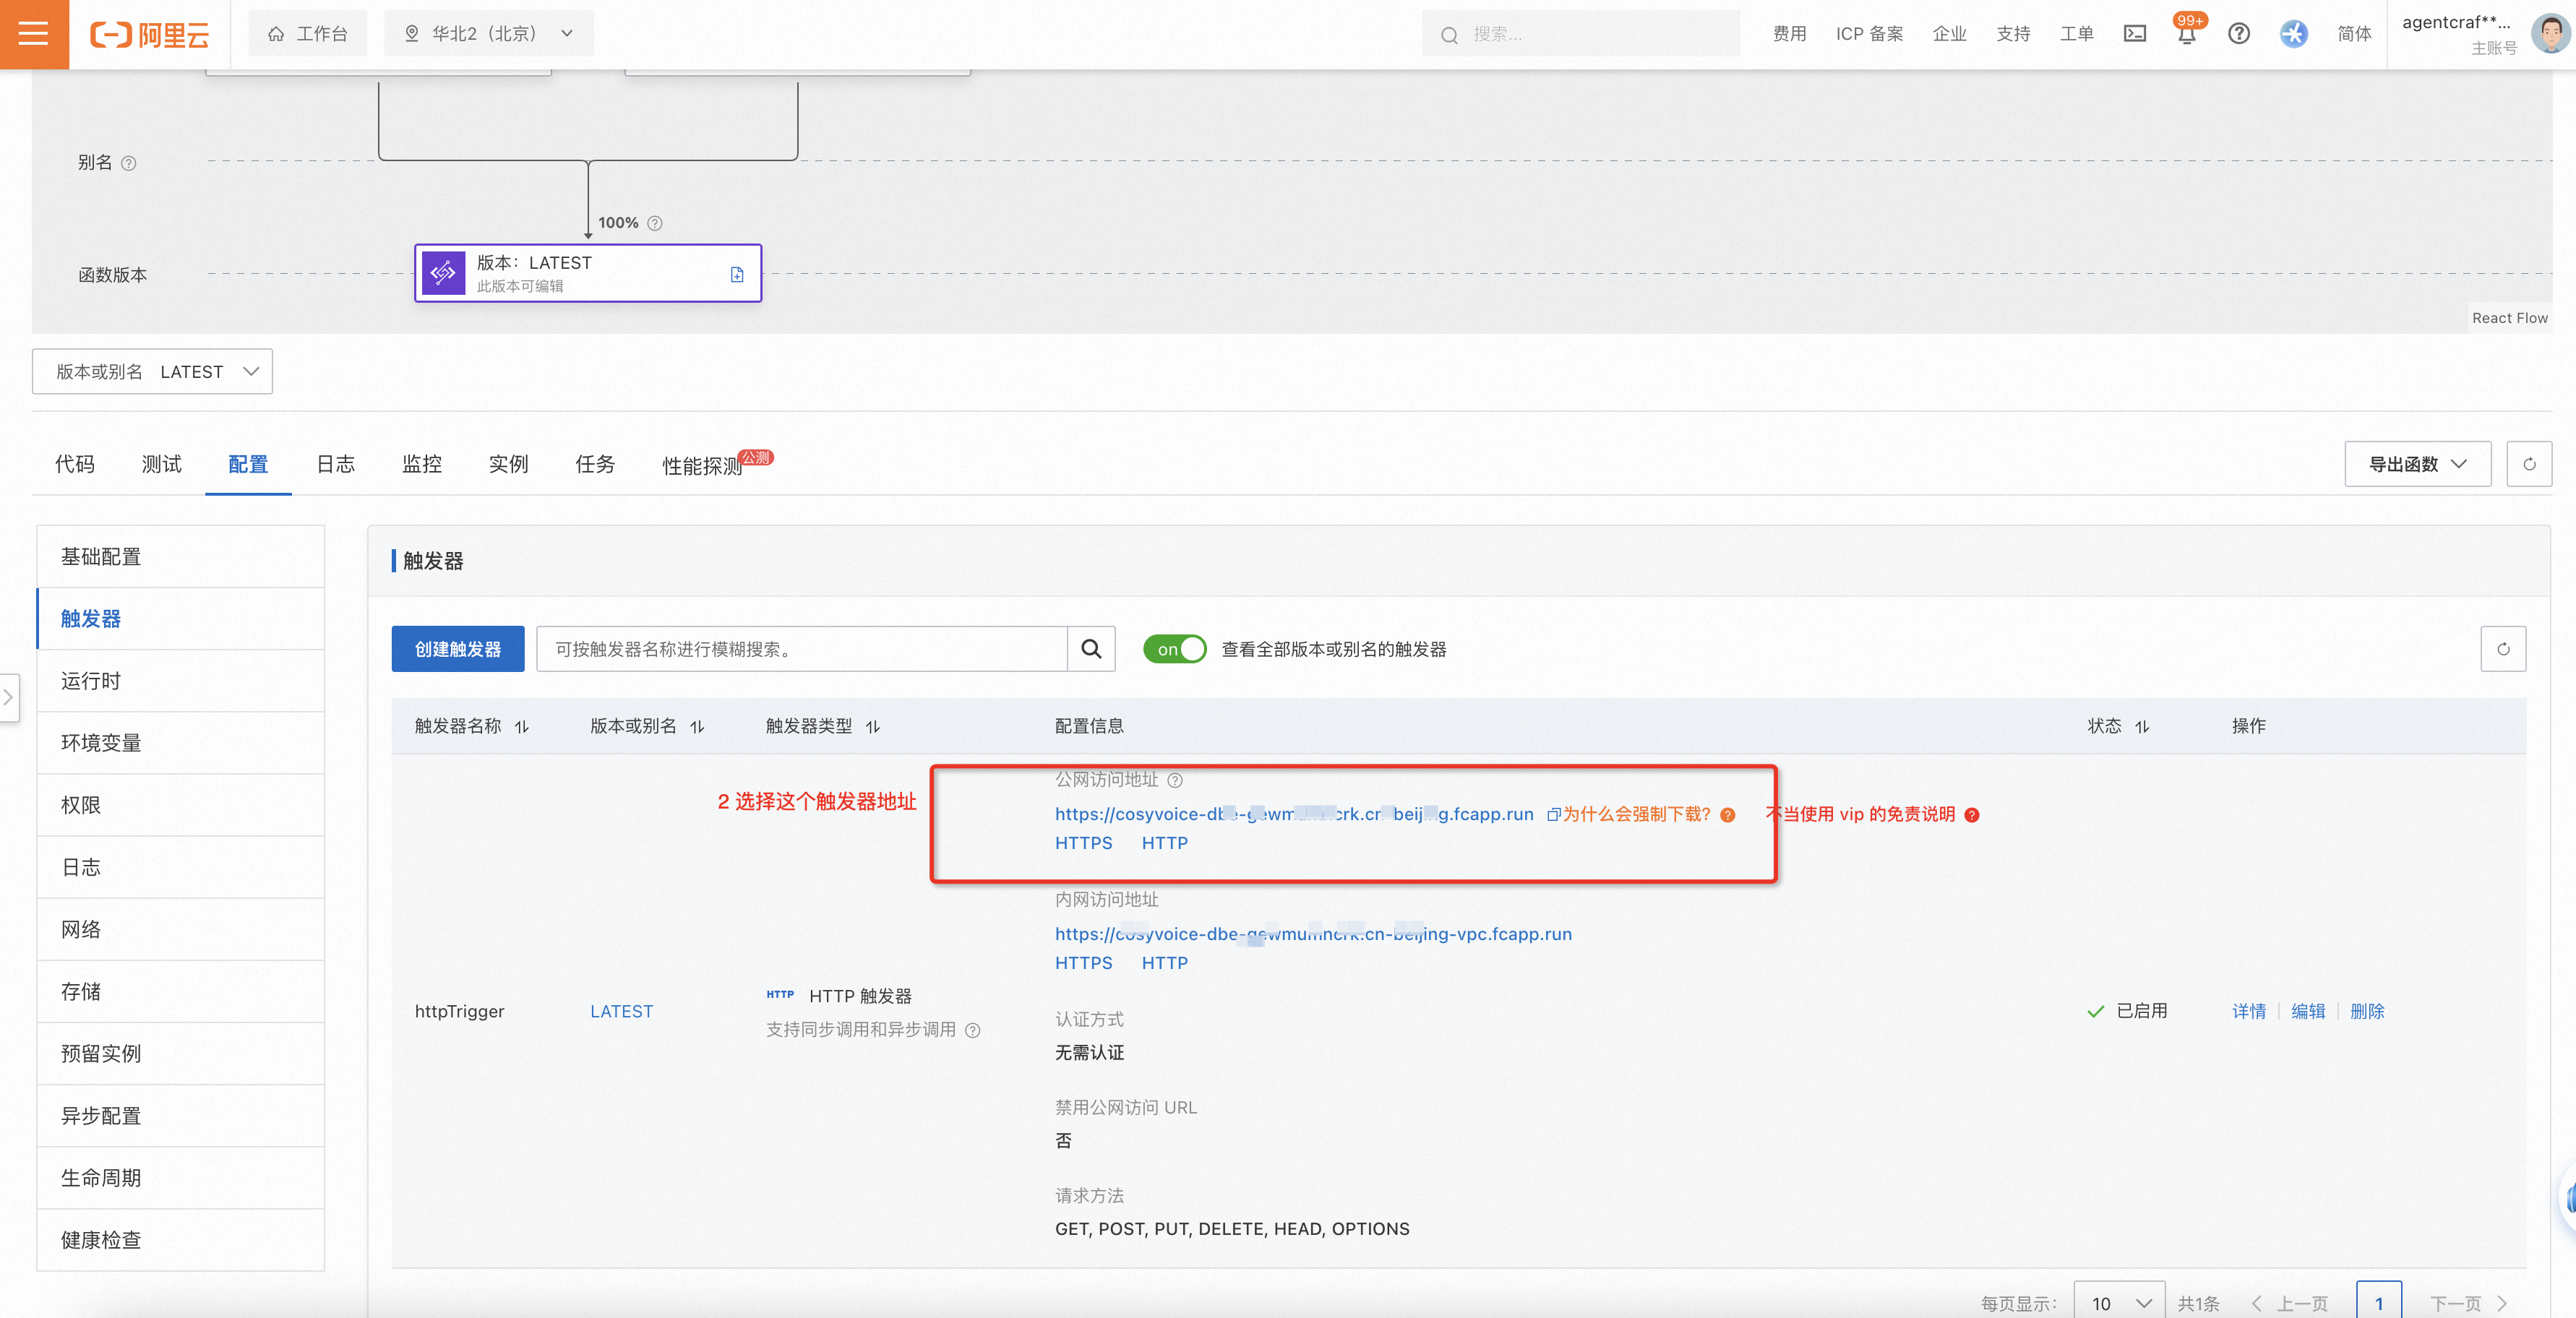The height and width of the screenshot is (1318, 2576).
Task: Click the refresh icon right of the version toggle
Action: point(2504,649)
